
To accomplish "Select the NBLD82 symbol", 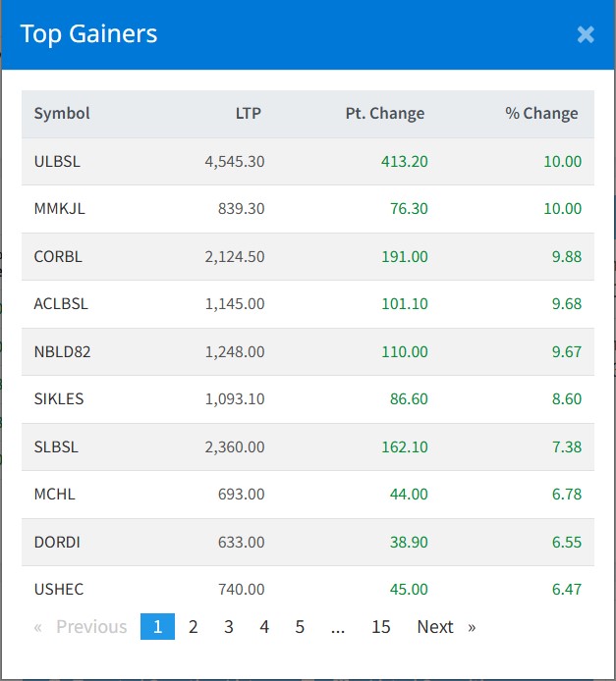I will click(x=62, y=351).
